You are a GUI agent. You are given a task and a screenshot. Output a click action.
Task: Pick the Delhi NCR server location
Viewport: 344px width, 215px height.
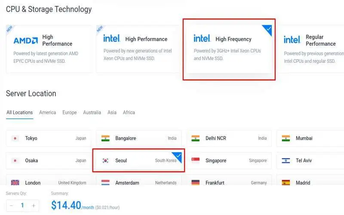tap(229, 138)
